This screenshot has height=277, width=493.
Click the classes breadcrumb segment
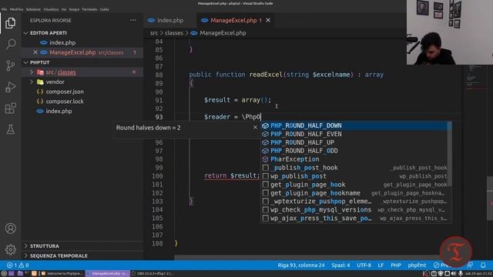174,33
